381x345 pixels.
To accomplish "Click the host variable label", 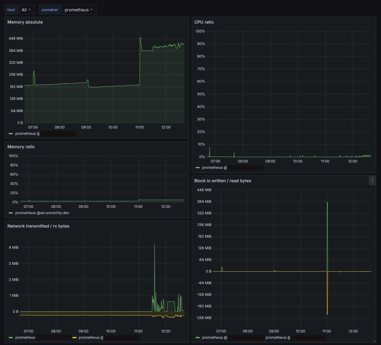I will click(x=11, y=10).
